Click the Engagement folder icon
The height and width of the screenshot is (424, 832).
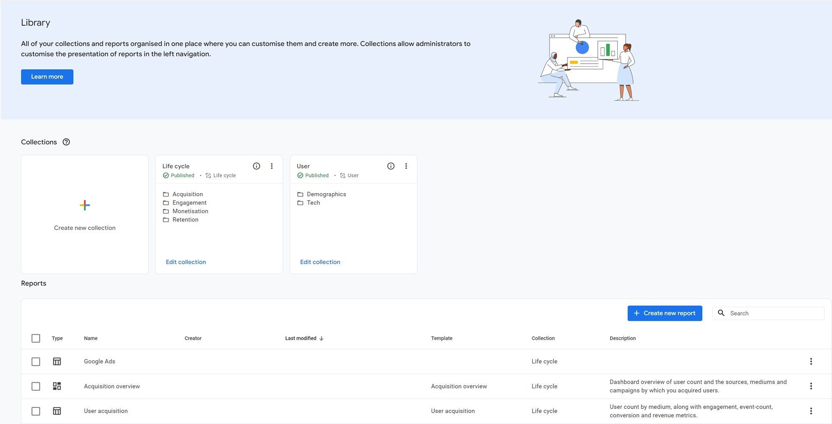166,203
